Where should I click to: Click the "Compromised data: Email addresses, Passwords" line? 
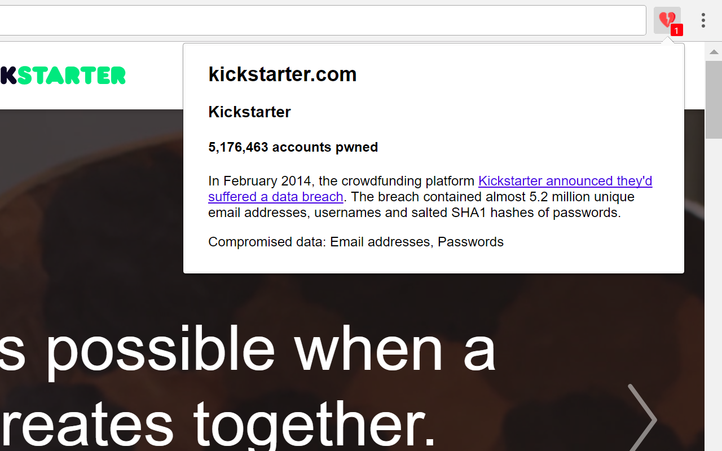(x=356, y=242)
